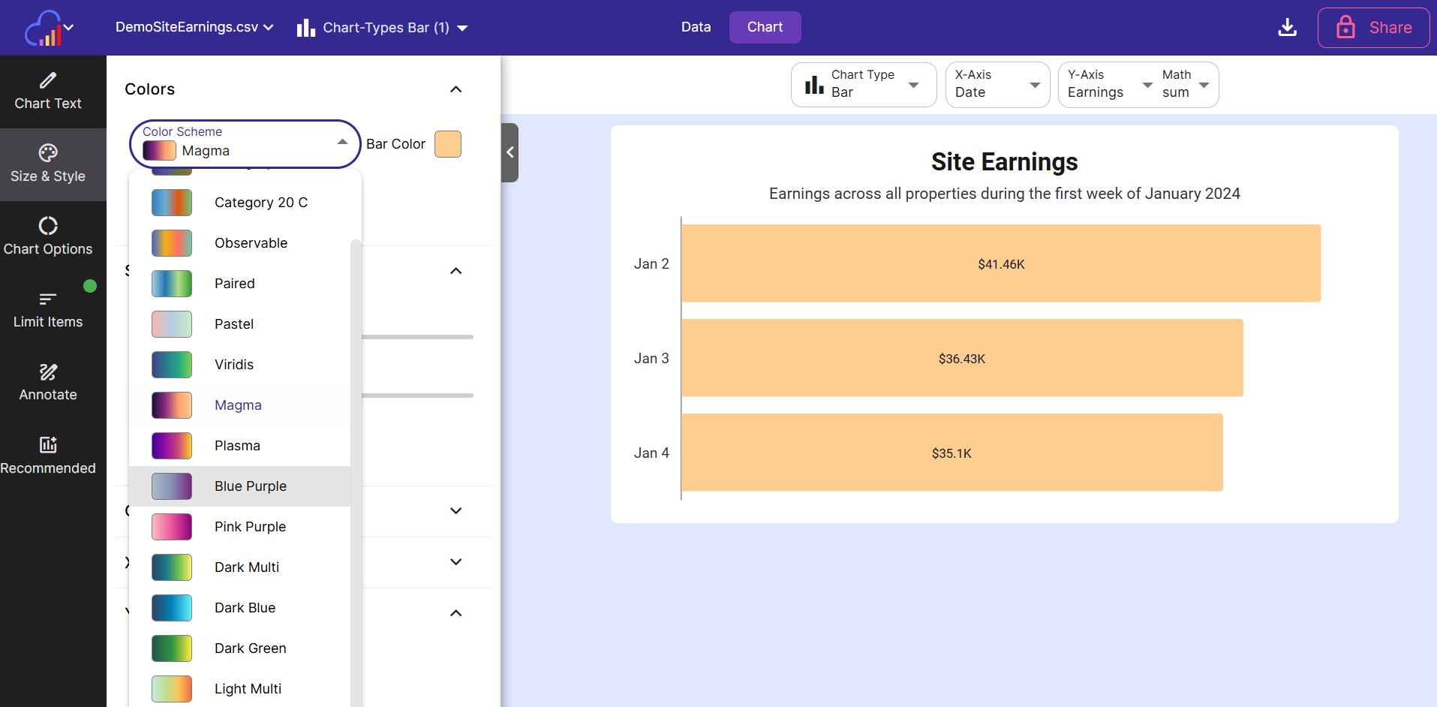
Task: Collapse the section chevron beside Dark Blue
Action: pyautogui.click(x=455, y=613)
